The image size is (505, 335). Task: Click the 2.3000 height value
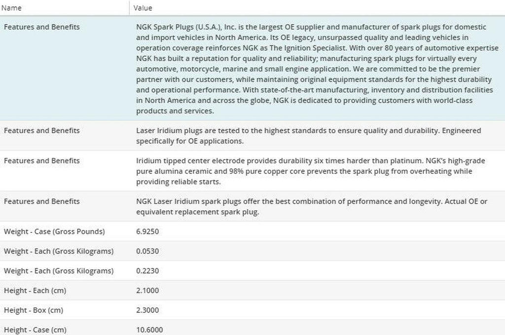(147, 310)
